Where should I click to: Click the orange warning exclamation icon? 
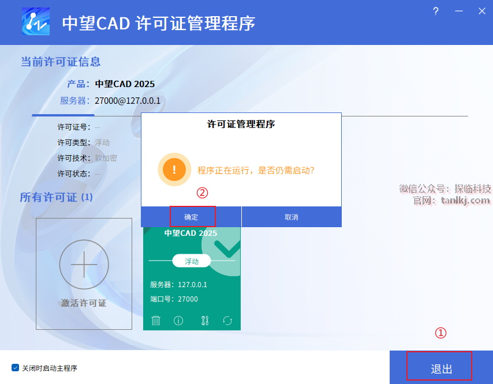(x=174, y=170)
